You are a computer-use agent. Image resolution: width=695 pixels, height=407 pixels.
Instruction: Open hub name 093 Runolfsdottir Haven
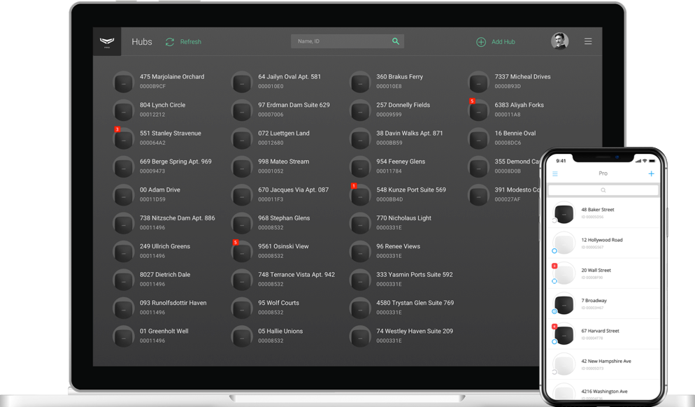(173, 303)
